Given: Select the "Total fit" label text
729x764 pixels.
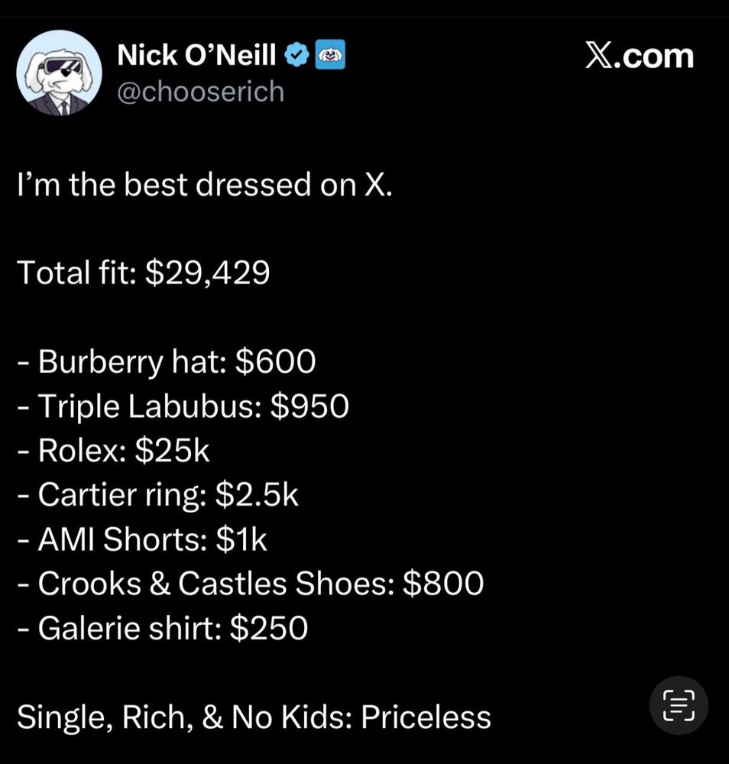Looking at the screenshot, I should (75, 273).
